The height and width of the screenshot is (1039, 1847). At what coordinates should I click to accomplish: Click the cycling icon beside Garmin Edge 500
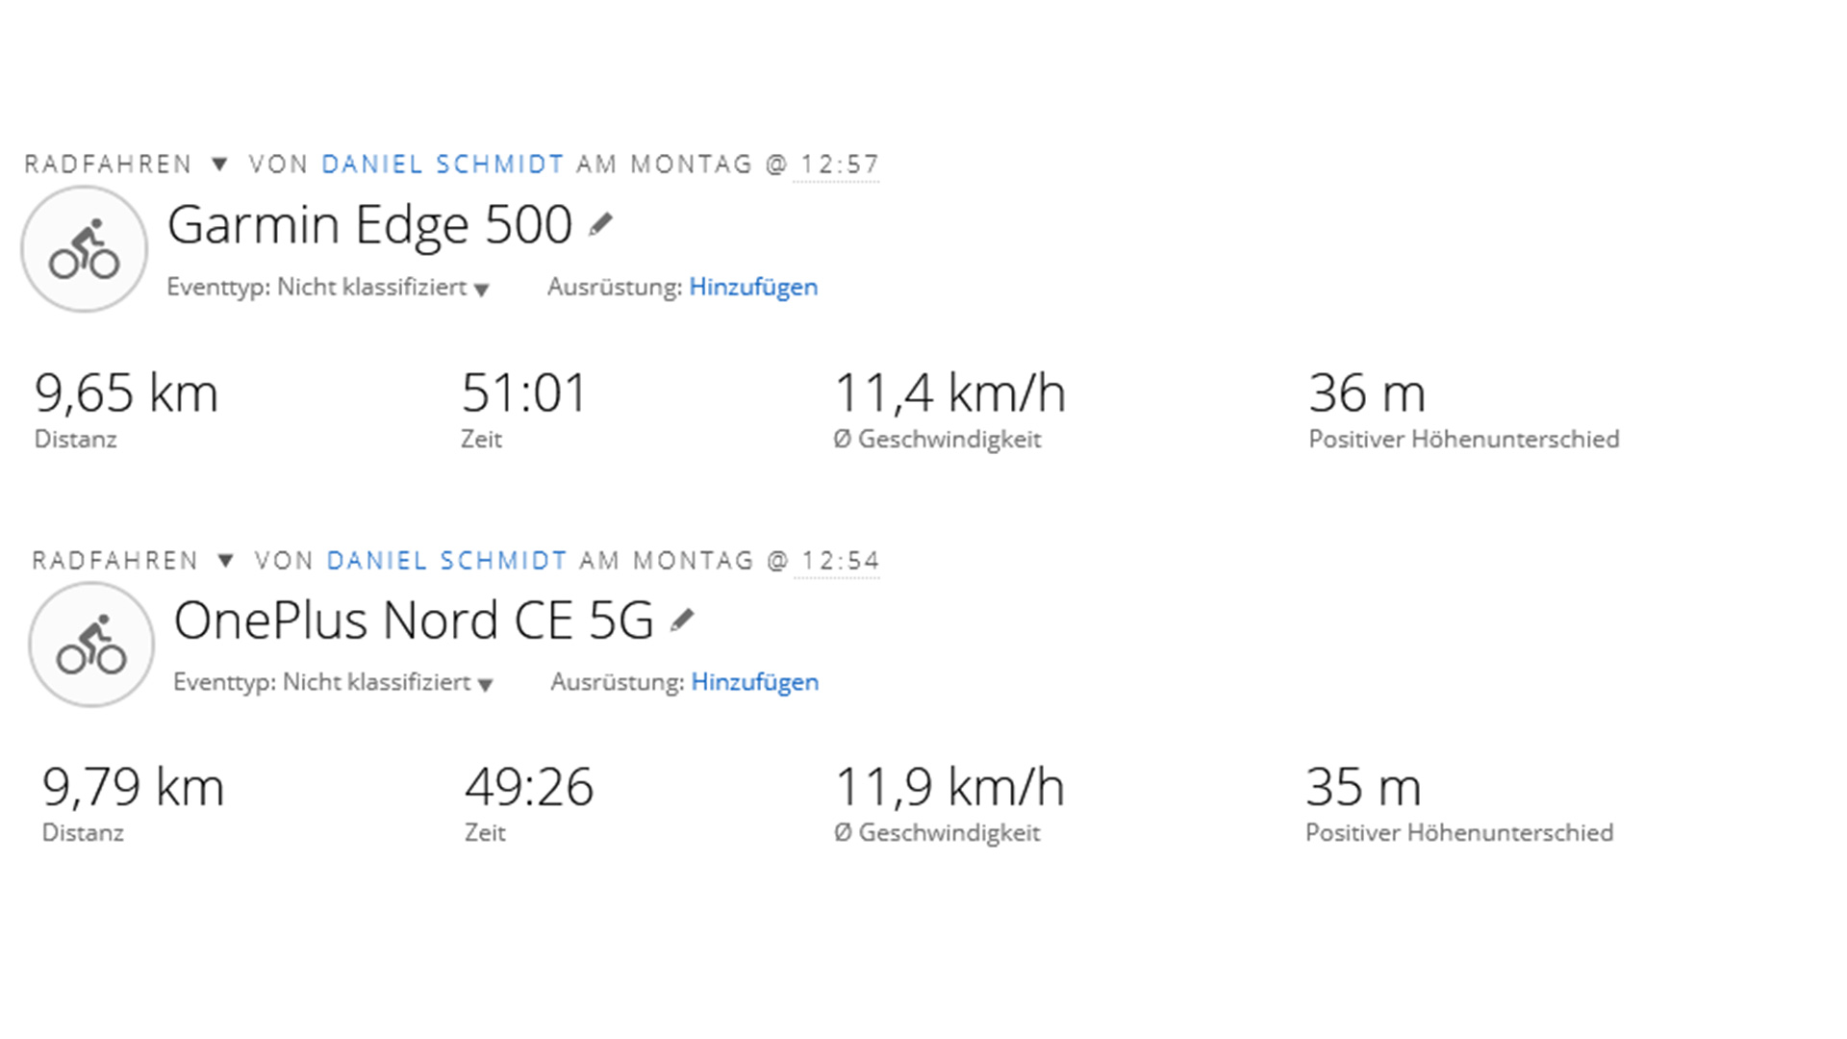tap(85, 249)
